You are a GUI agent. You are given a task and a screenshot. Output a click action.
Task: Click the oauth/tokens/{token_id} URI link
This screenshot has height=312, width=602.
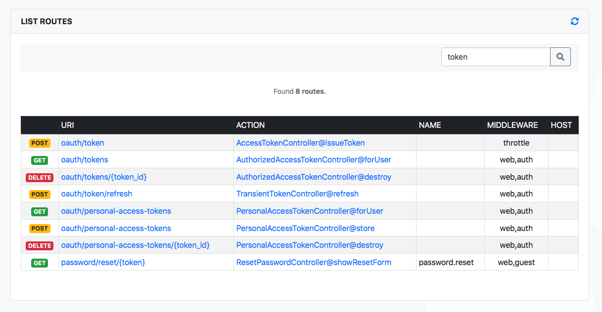point(104,177)
